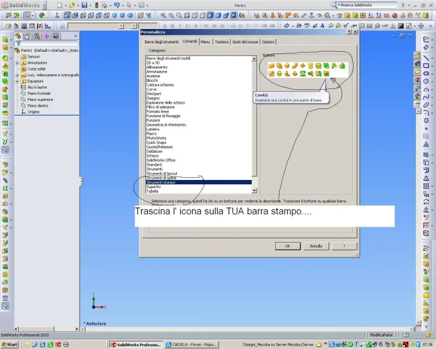Select Piano frontale in the feature tree

[39, 93]
